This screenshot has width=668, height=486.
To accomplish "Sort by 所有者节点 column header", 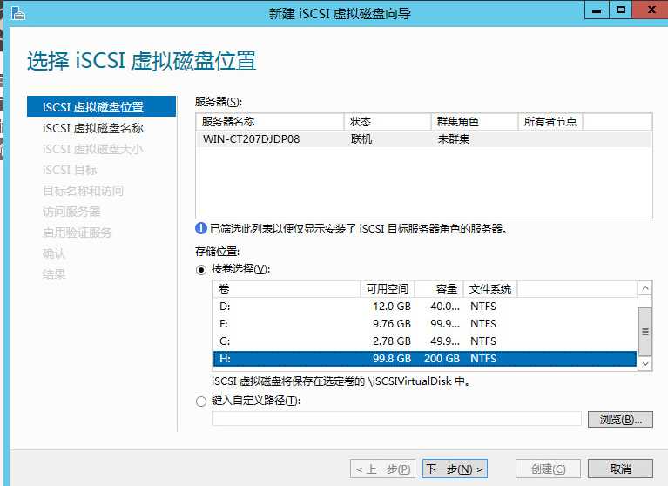I will 550,122.
